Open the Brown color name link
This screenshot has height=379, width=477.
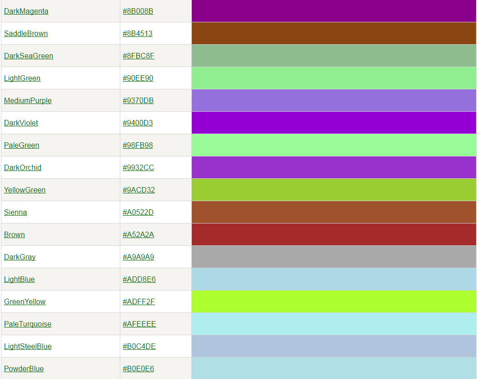[14, 235]
